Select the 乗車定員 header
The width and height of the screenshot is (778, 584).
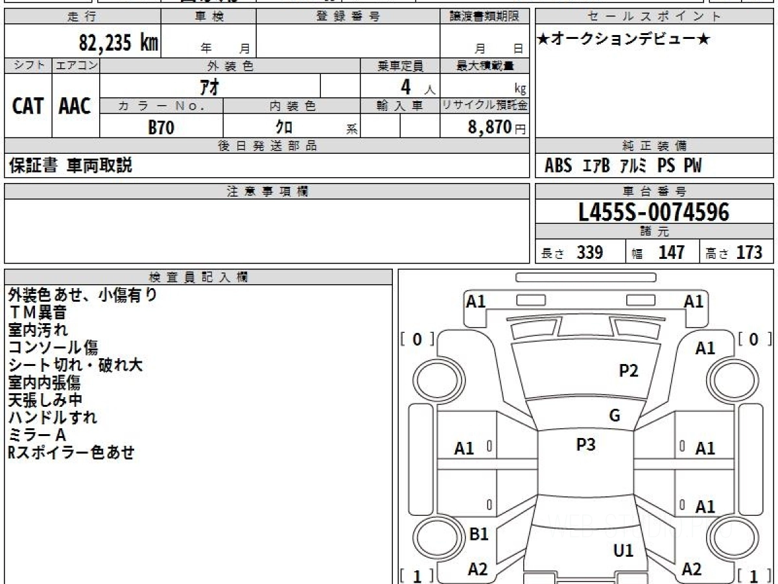point(400,66)
